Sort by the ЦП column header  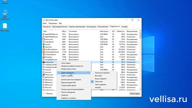(x=113, y=31)
